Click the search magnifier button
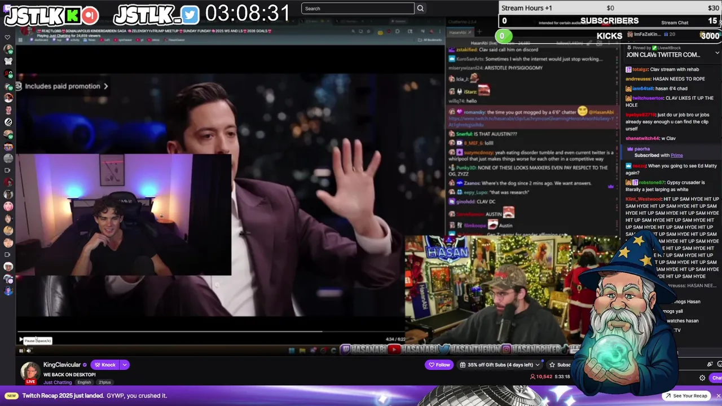The image size is (722, 406). 420,8
